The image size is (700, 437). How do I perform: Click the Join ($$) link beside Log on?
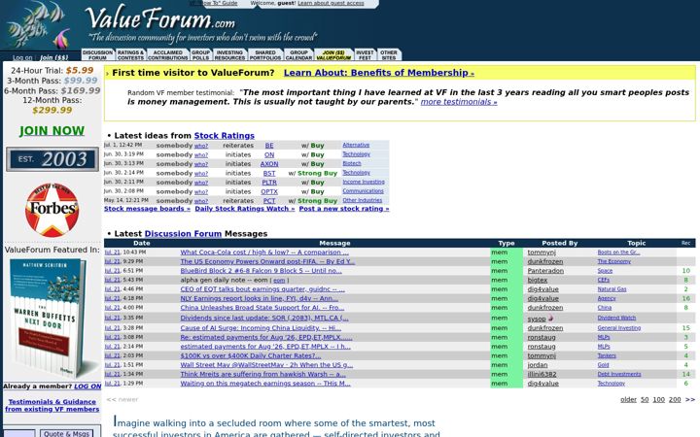pyautogui.click(x=54, y=57)
